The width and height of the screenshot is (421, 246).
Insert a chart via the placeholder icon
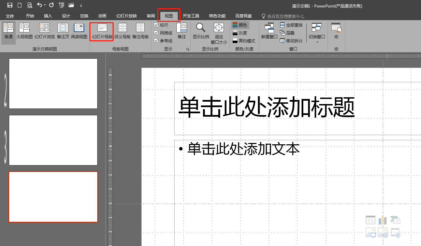click(383, 219)
